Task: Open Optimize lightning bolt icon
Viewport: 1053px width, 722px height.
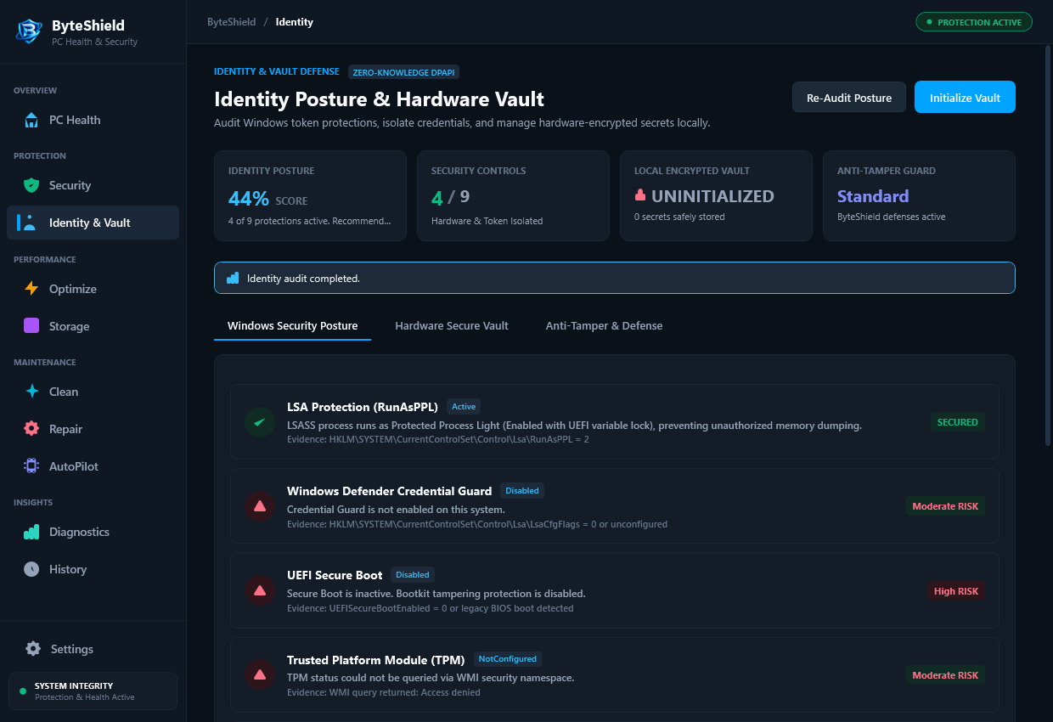Action: 31,289
